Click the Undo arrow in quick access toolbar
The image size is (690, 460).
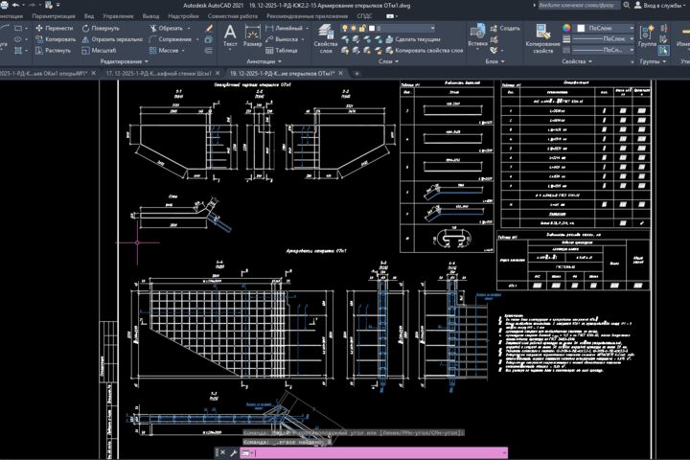[16, 6]
